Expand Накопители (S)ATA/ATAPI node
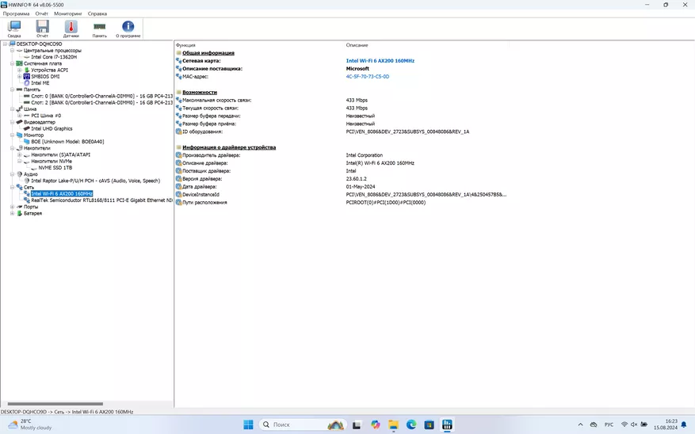The height and width of the screenshot is (434, 695). pyautogui.click(x=20, y=154)
